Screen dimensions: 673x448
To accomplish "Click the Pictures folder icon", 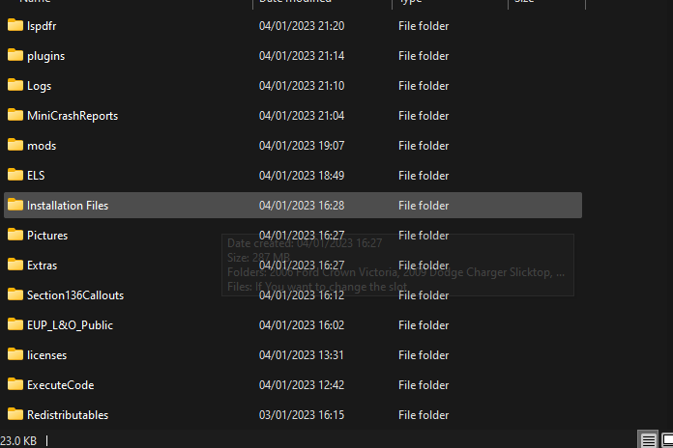I will point(15,236).
